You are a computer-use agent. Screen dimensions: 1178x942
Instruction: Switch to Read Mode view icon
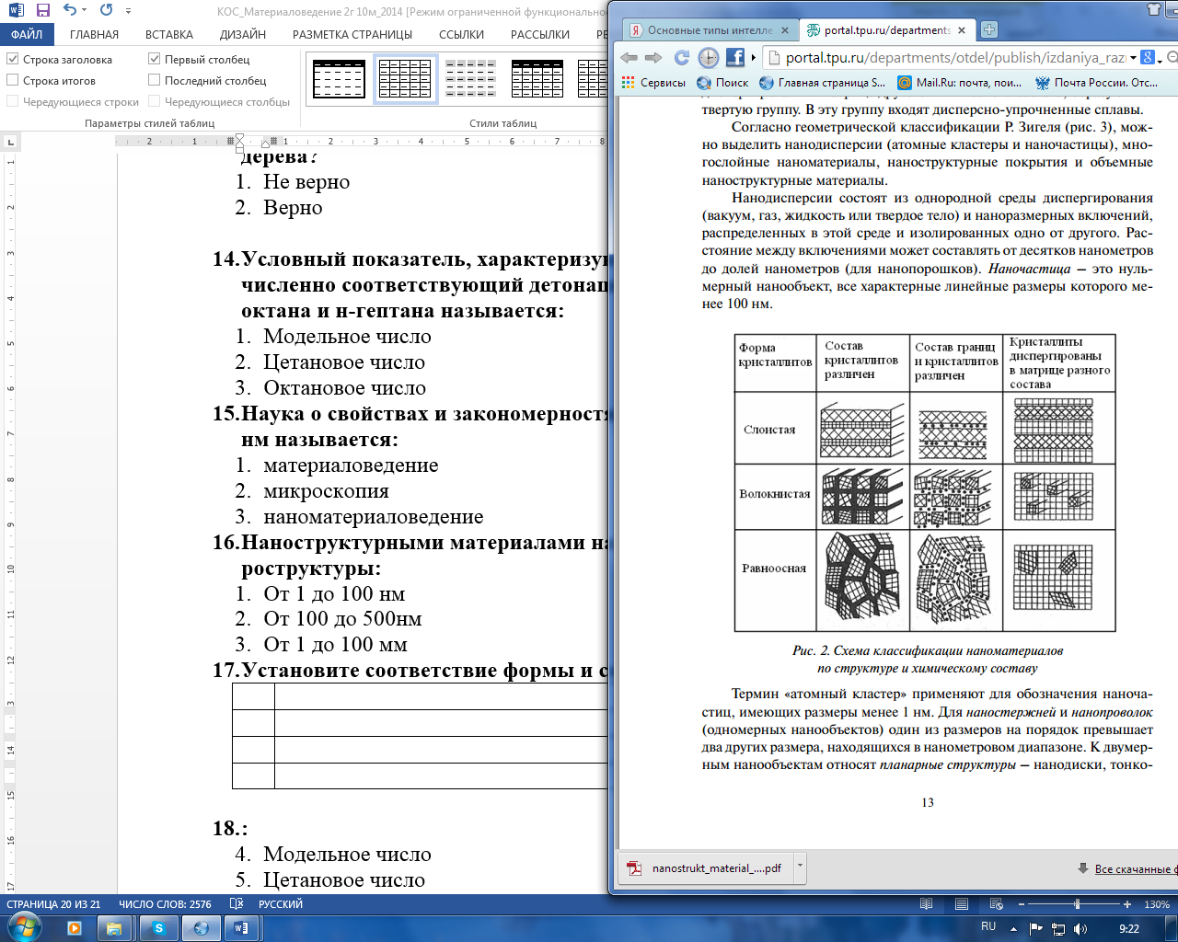coord(925,904)
